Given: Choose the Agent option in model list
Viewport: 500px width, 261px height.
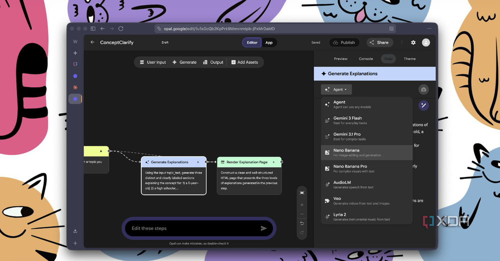Looking at the screenshot, I should tap(366, 104).
